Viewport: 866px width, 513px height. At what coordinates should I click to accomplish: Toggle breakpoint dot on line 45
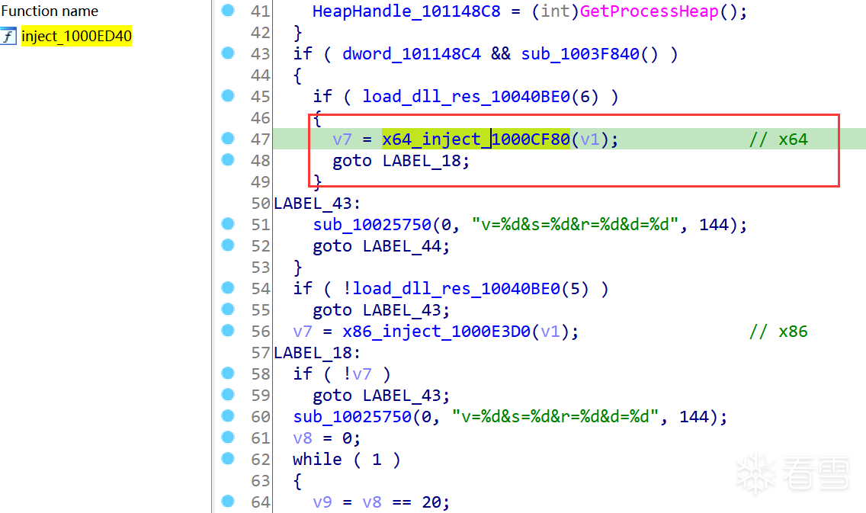[x=227, y=95]
